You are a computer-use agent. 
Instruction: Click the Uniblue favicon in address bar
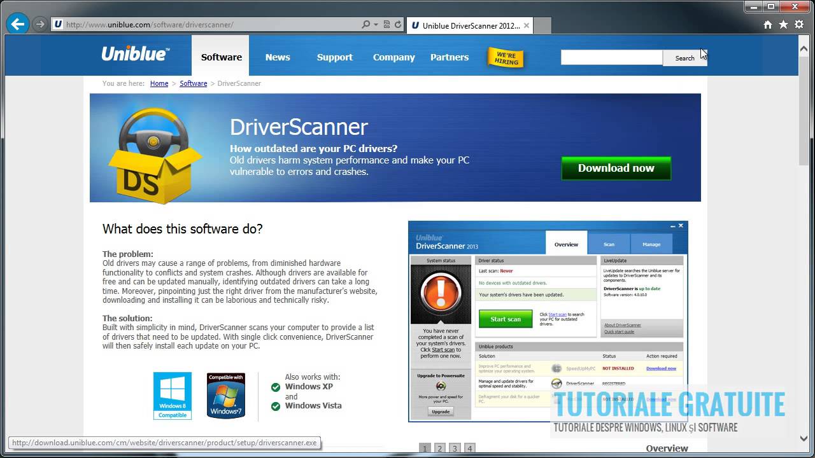tap(58, 25)
